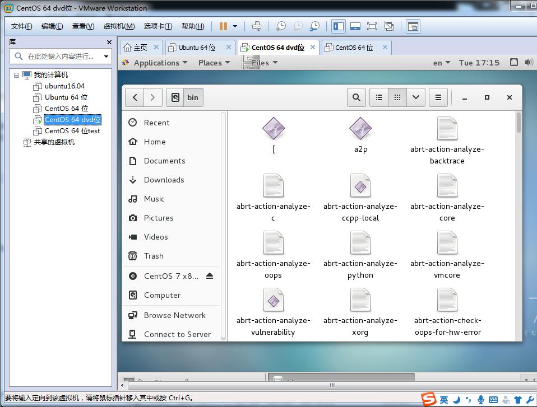Open the 查看(V) menu
The image size is (537, 407).
pos(83,26)
